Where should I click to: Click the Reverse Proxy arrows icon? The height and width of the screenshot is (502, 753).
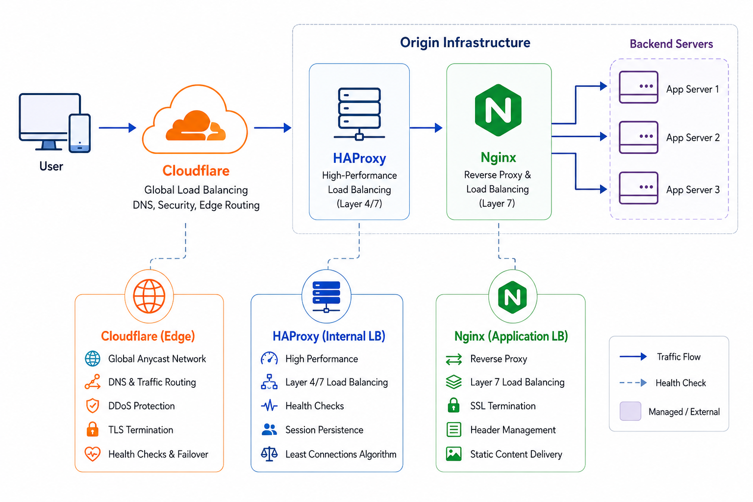click(454, 359)
